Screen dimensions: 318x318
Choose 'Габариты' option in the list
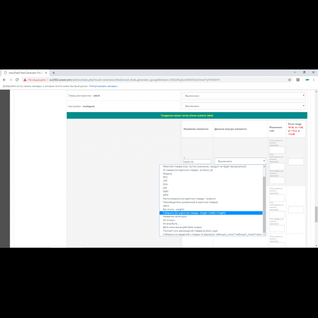194,213
